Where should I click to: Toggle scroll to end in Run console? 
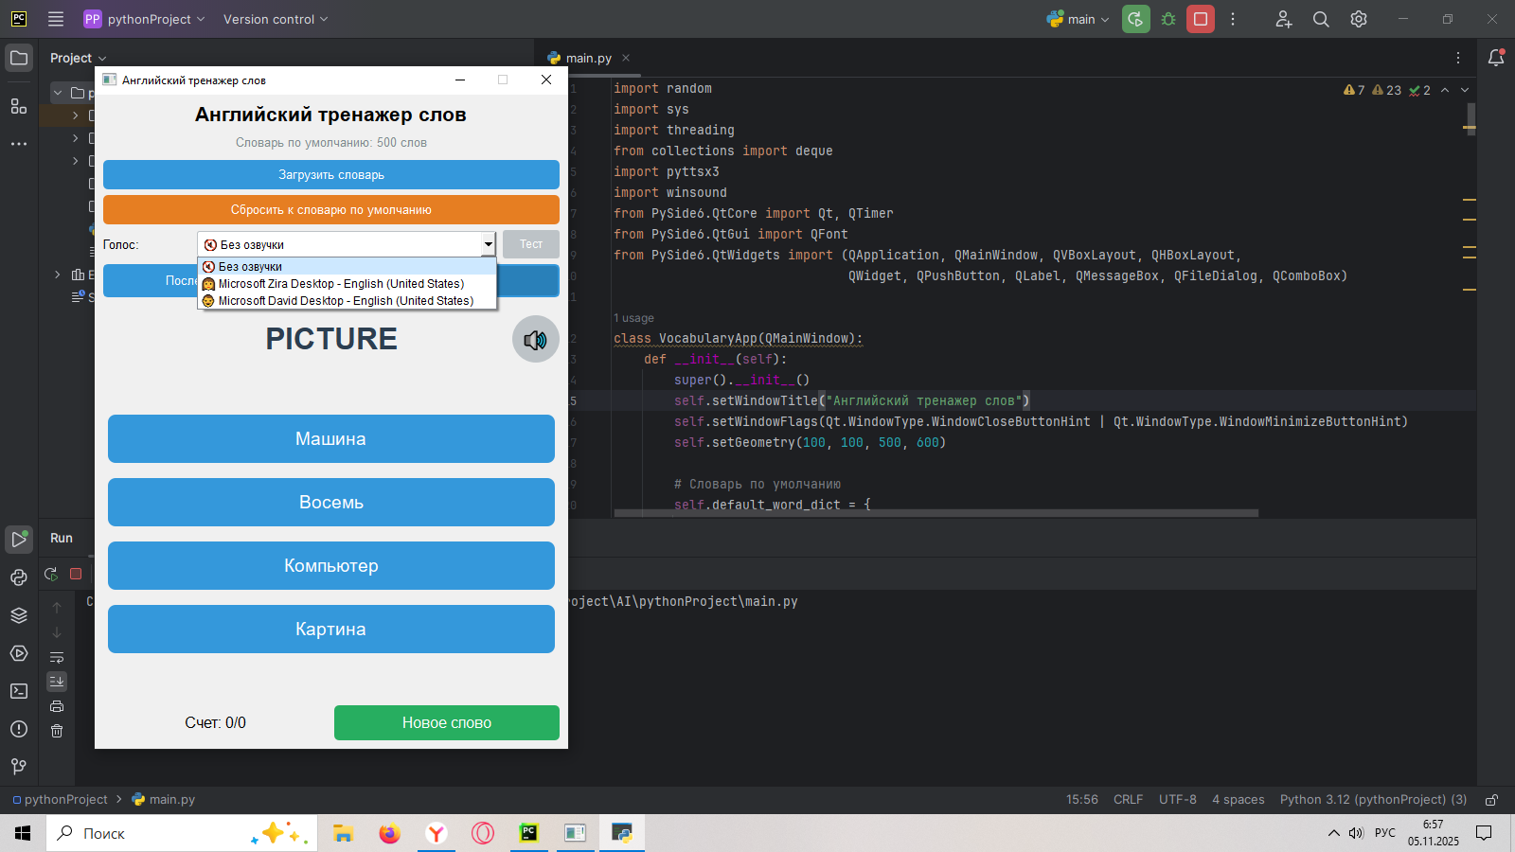pos(57,682)
